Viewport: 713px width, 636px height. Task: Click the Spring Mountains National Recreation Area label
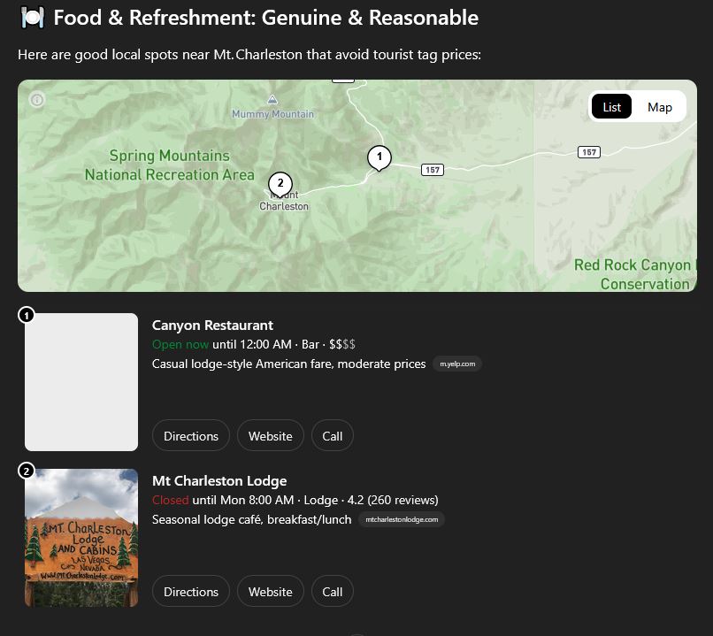169,165
